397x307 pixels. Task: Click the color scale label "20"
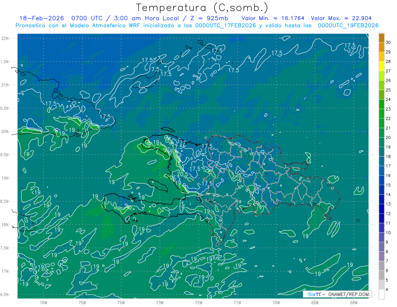(x=388, y=137)
